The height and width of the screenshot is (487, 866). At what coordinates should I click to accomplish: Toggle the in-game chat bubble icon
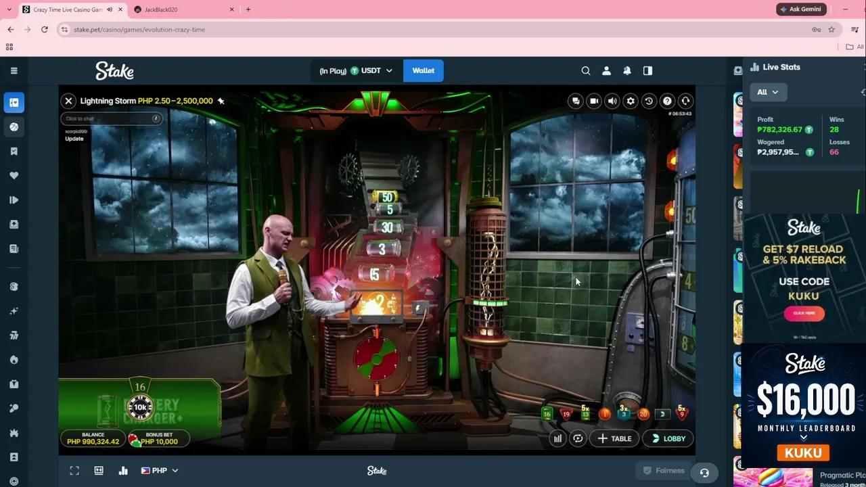[x=576, y=101]
